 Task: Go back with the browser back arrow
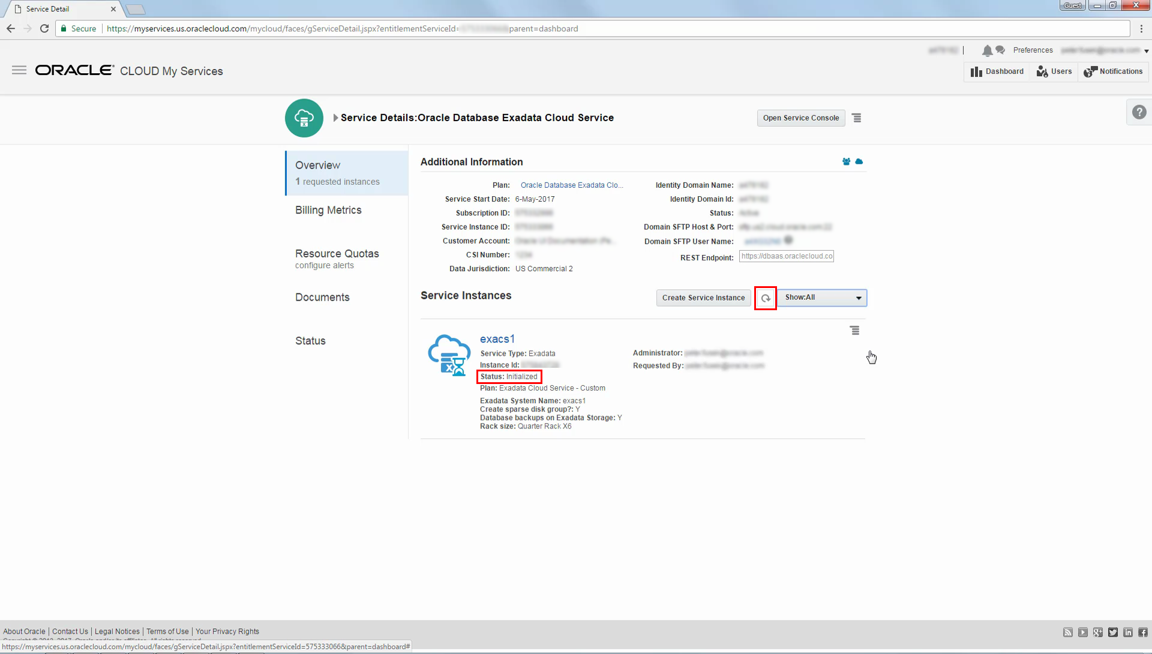point(11,28)
